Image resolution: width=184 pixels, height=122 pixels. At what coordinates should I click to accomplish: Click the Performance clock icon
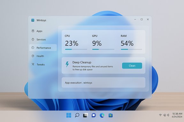33,48
